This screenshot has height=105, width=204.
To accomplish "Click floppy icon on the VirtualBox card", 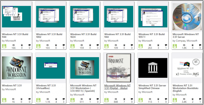I will pos(39,100).
